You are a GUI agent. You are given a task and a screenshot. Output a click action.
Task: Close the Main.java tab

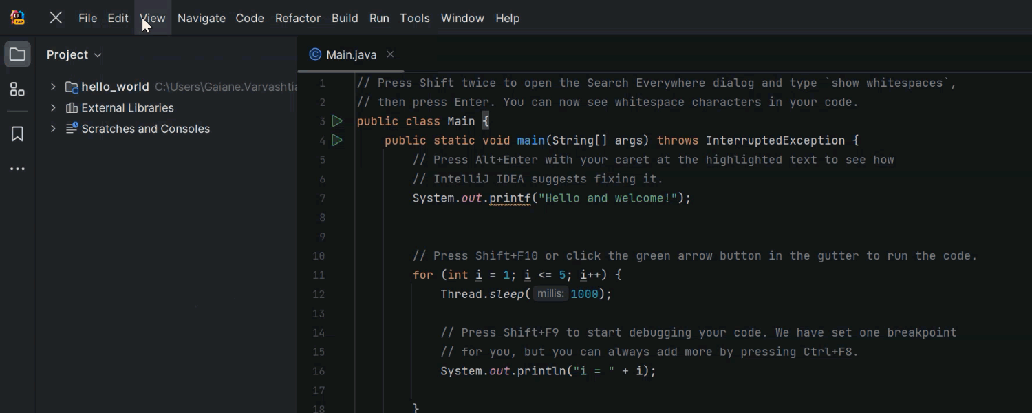[389, 54]
